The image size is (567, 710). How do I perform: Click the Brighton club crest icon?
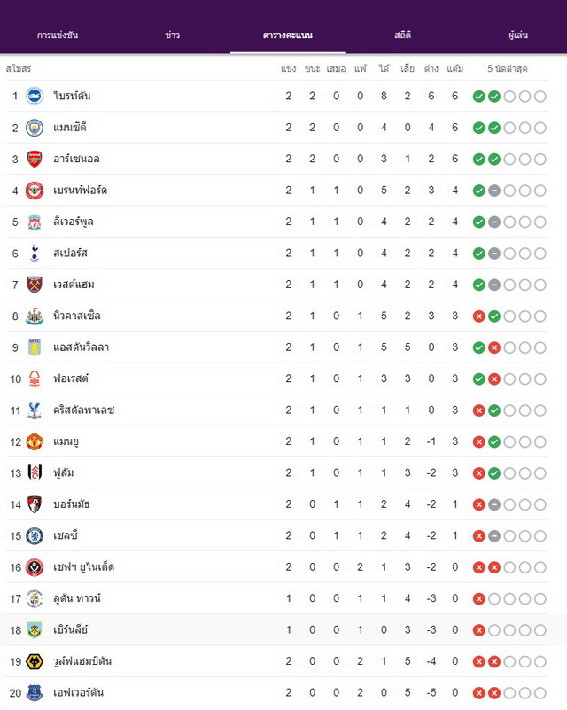[x=35, y=96]
